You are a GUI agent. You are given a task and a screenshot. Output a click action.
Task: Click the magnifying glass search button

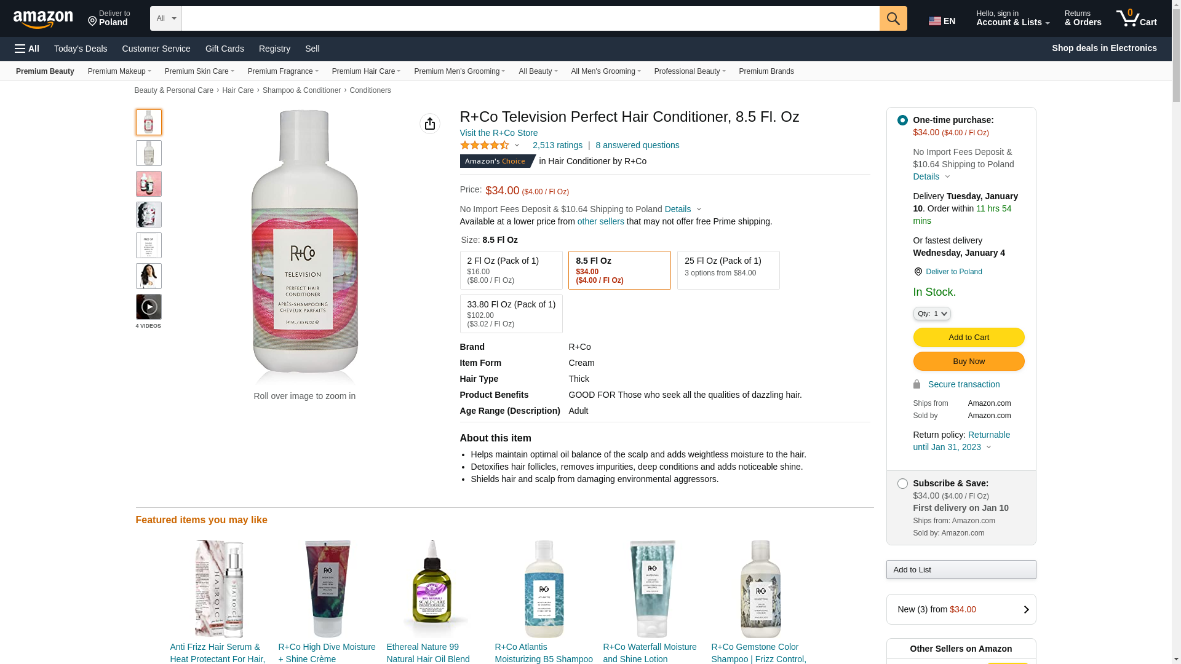tap(893, 18)
